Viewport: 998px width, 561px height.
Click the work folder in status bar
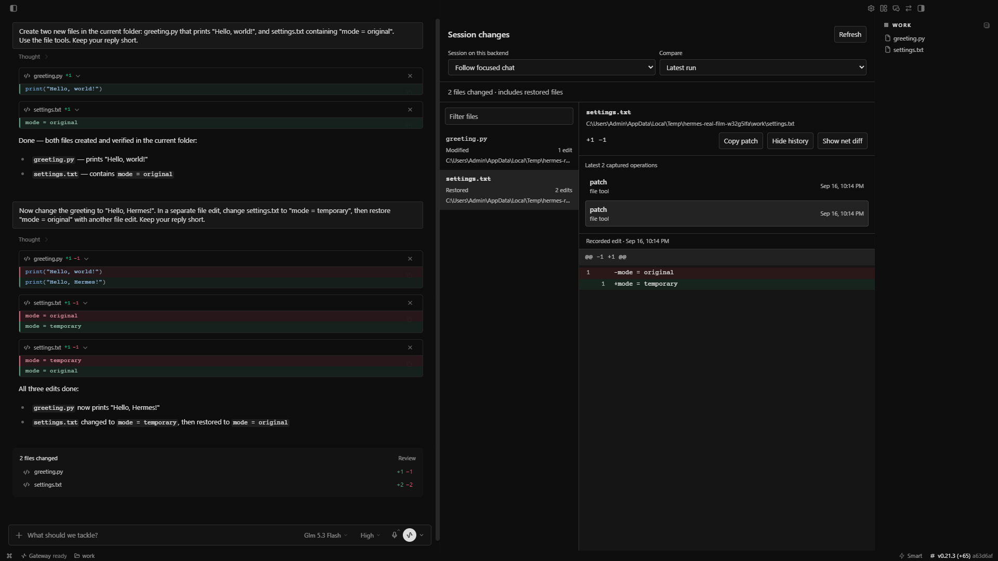[84, 556]
